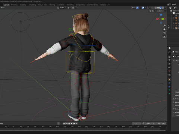179x134 pixels.
Task: Open the Texture Paint workspace tab
Action: [x=43, y=5]
